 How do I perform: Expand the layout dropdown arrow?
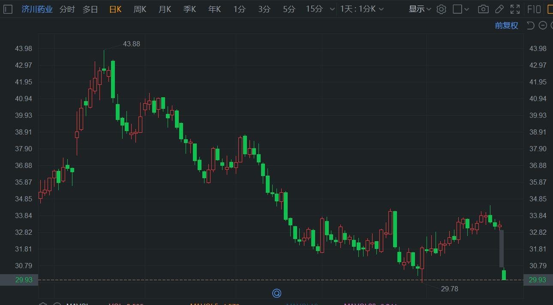tap(467, 9)
